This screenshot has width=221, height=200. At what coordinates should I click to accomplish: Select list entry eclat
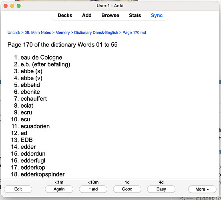[x=27, y=106]
